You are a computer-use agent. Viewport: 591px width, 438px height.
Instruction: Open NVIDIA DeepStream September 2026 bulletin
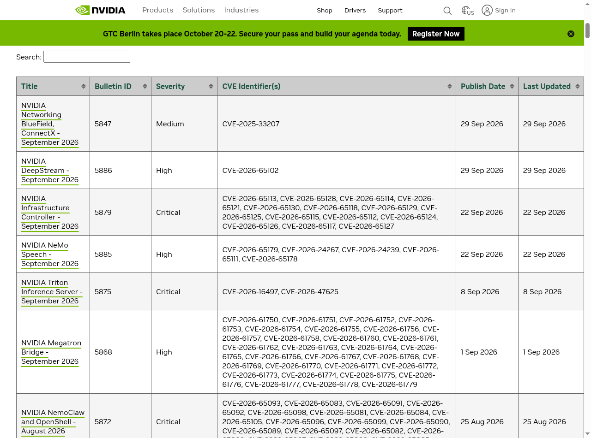[x=50, y=171]
